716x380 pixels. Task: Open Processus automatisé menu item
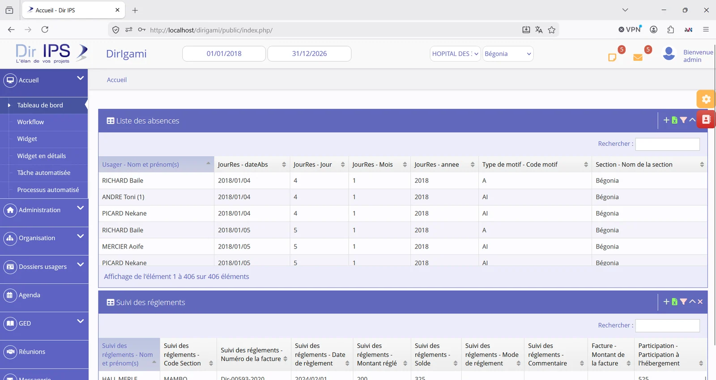(x=48, y=190)
